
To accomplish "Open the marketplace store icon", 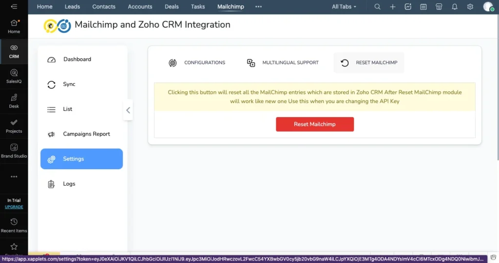I will [439, 7].
